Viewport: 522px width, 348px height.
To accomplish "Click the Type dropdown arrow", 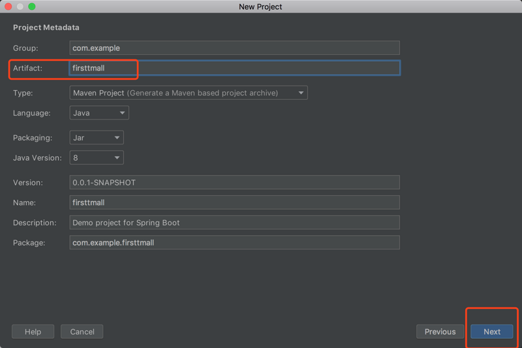I will 301,93.
